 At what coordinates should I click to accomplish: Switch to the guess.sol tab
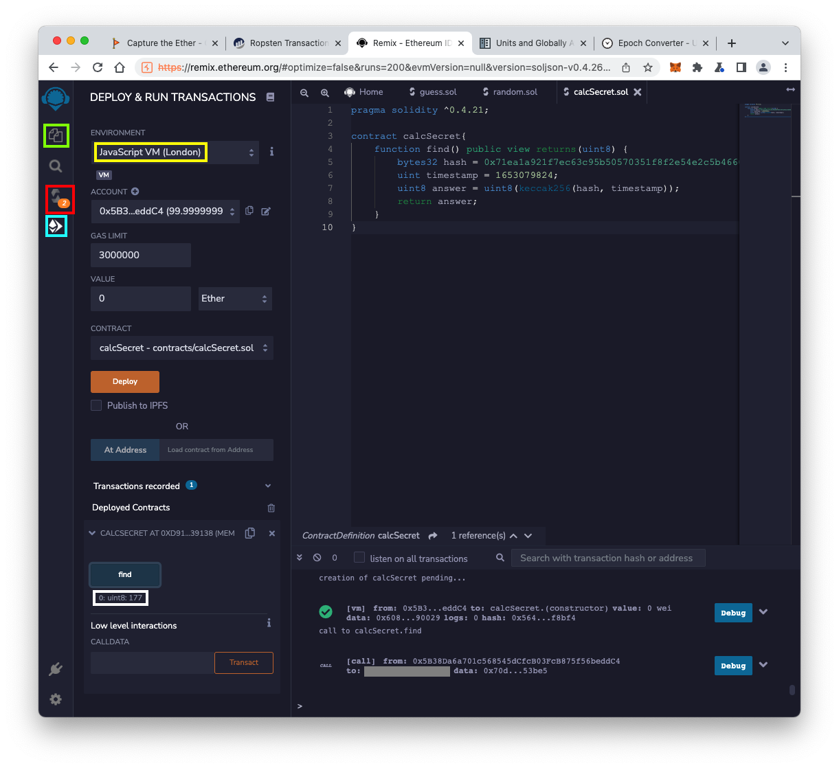433,92
